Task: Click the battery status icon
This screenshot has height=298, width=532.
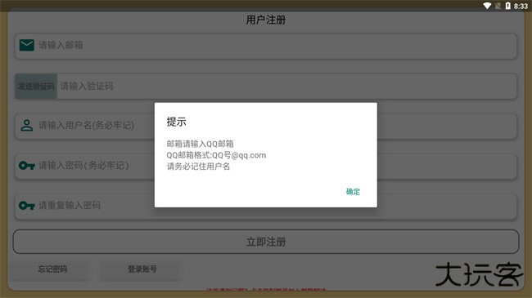Action: (x=508, y=6)
